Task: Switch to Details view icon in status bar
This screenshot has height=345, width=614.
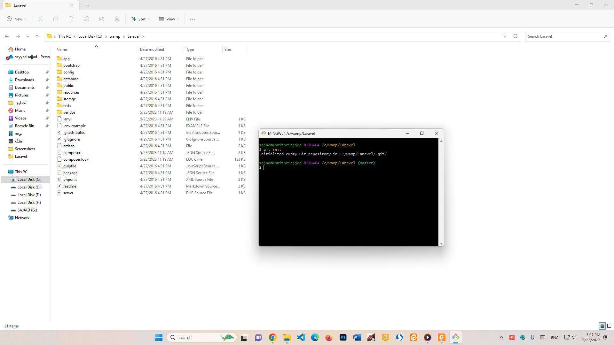Action: (602, 326)
